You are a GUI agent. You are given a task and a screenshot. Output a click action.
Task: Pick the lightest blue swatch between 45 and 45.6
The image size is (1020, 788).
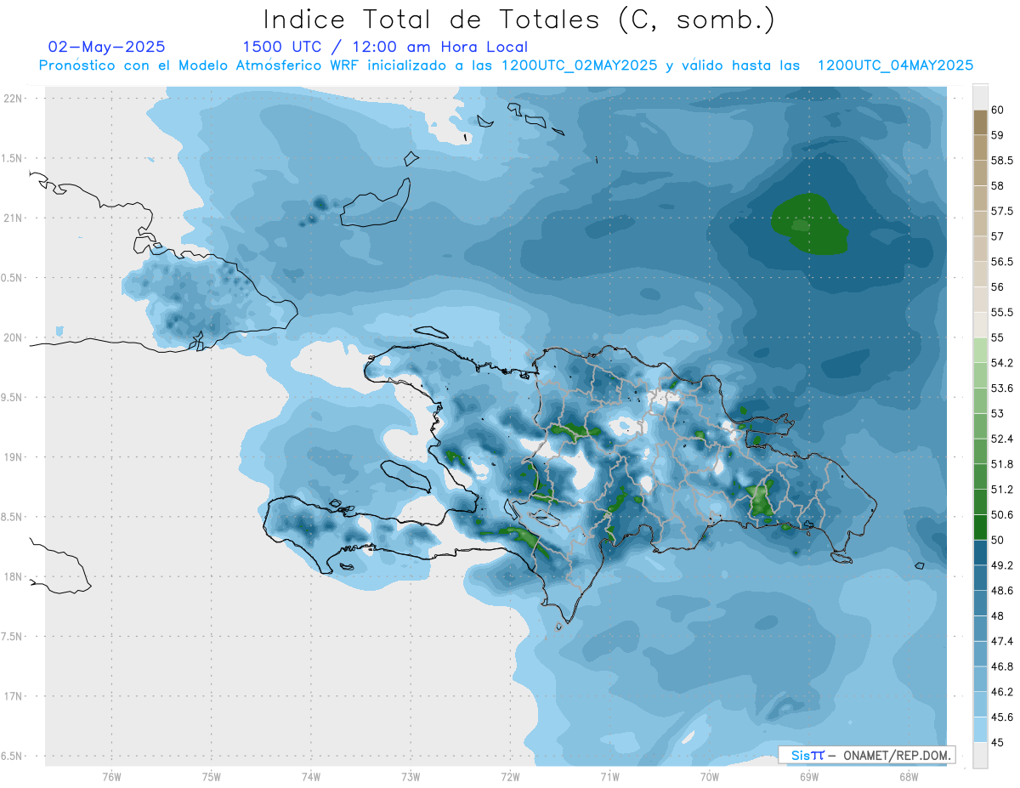point(980,729)
